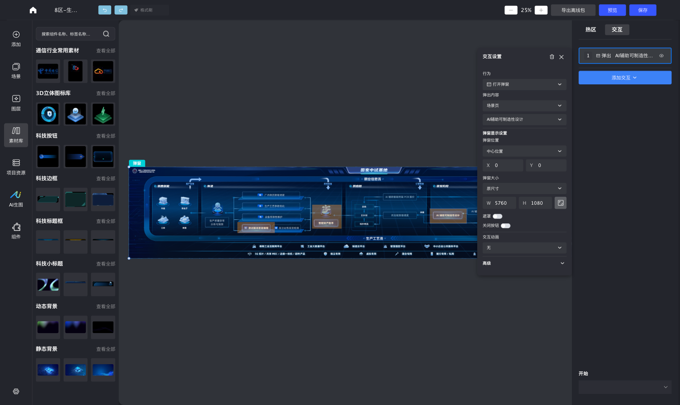Switch to the 热区 tab
Image resolution: width=680 pixels, height=405 pixels.
click(x=591, y=30)
